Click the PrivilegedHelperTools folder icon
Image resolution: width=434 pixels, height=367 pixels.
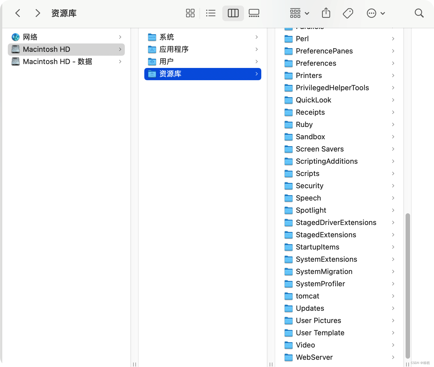pyautogui.click(x=289, y=88)
